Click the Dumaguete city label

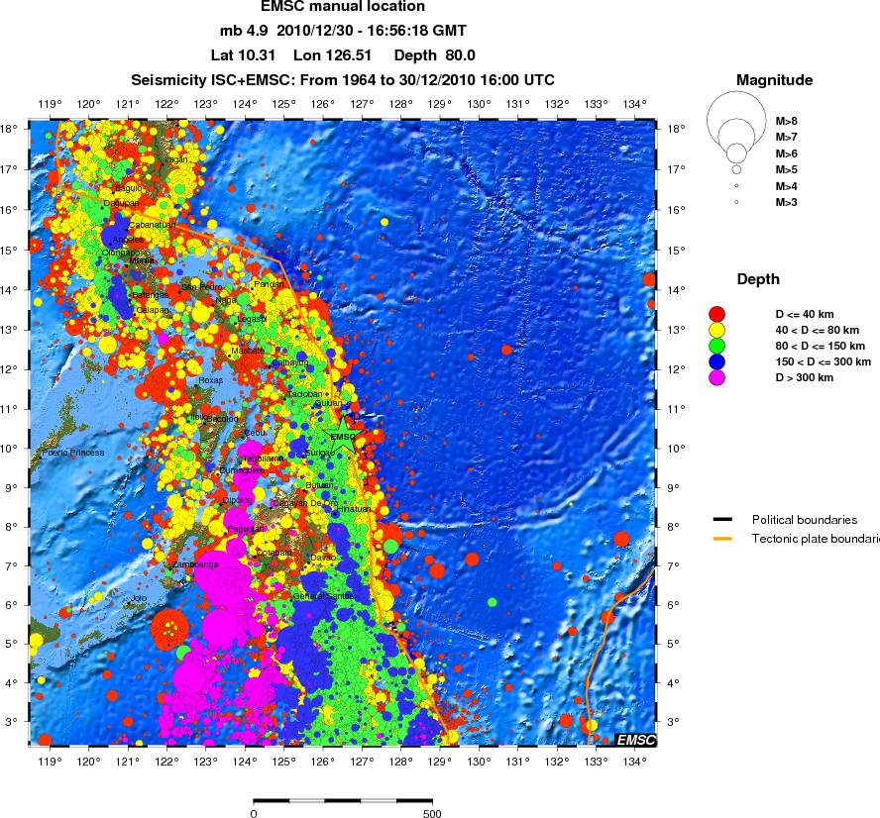pyautogui.click(x=242, y=470)
